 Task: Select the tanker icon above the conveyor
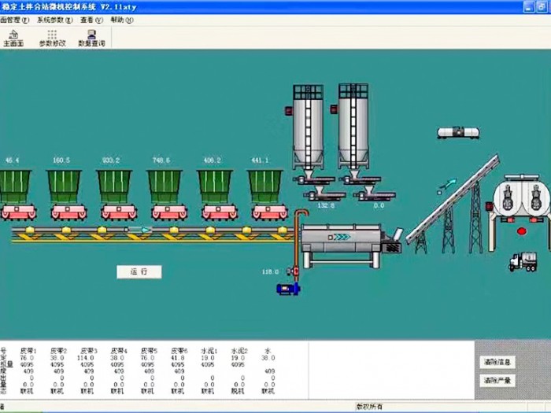coord(458,134)
